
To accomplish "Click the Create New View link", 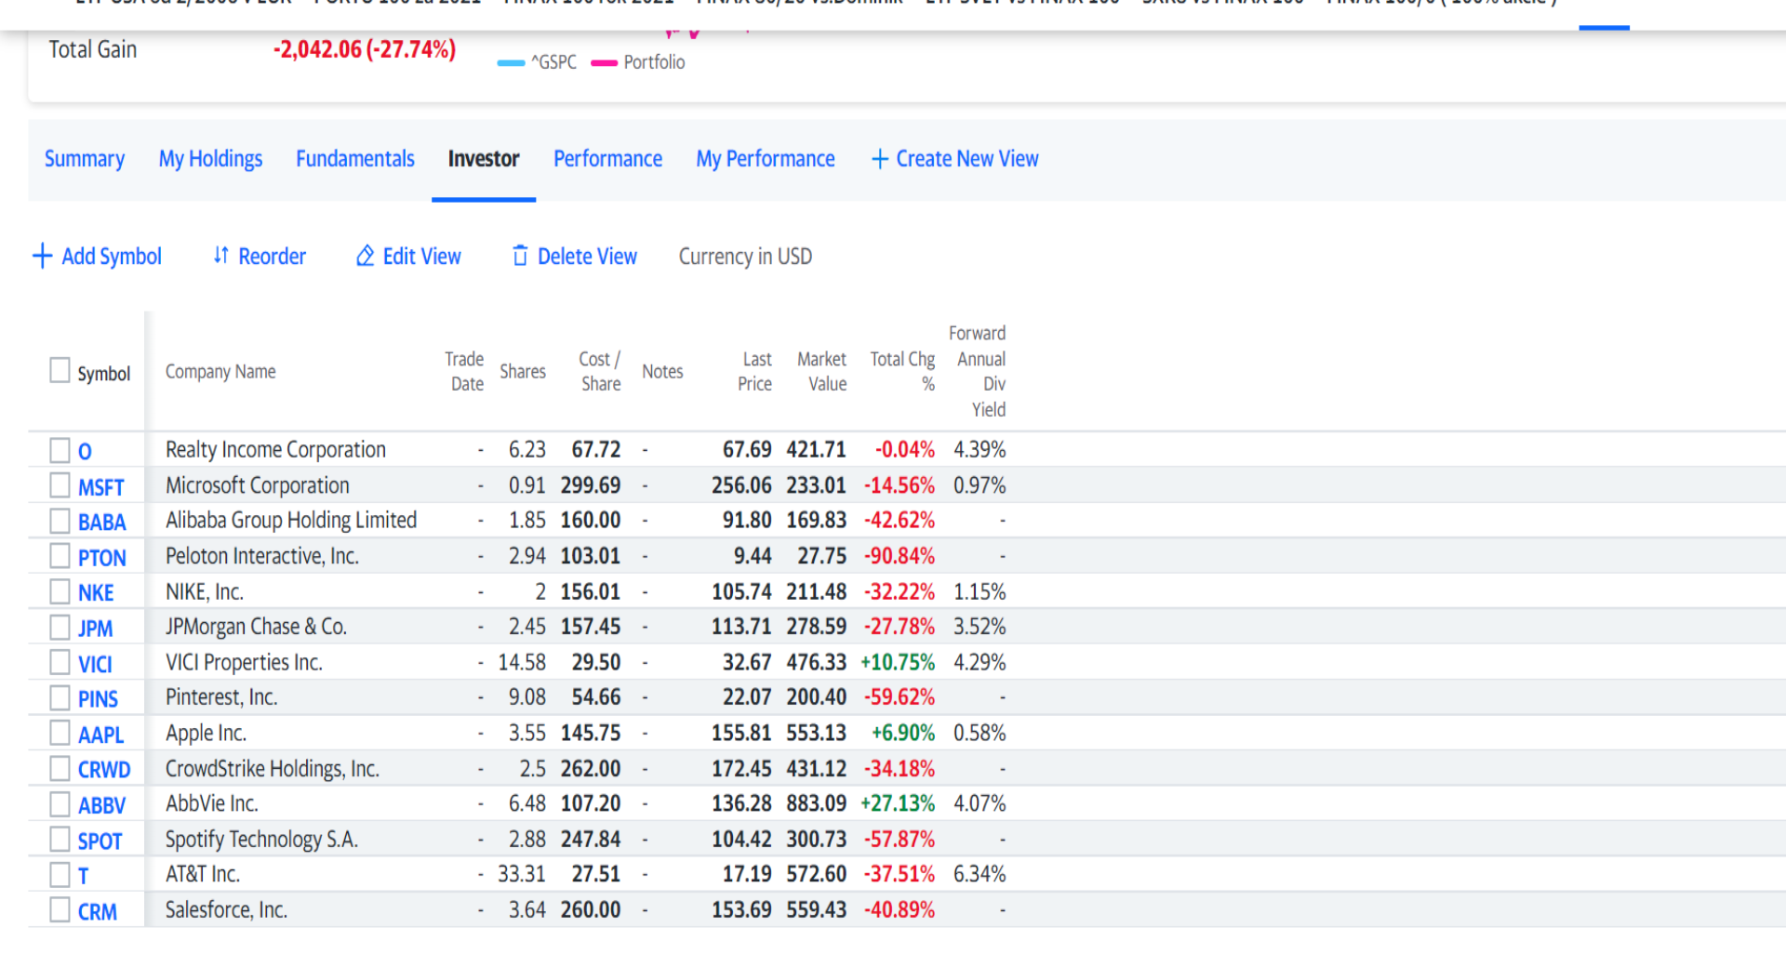I will tap(955, 159).
